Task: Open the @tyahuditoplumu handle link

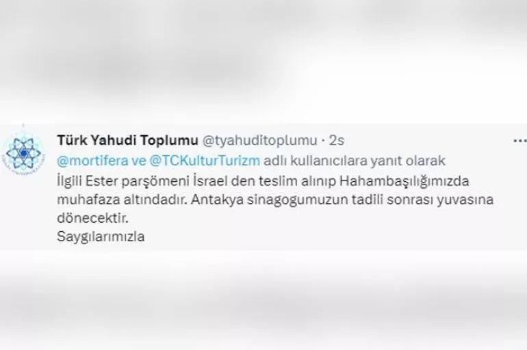Action: click(259, 141)
